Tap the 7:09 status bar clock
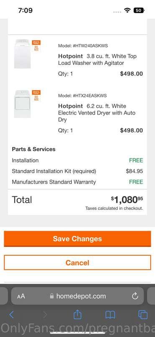 click(26, 10)
